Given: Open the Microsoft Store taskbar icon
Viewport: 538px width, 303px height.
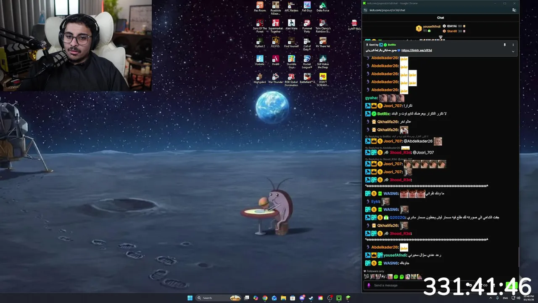Looking at the screenshot, I should [x=293, y=298].
